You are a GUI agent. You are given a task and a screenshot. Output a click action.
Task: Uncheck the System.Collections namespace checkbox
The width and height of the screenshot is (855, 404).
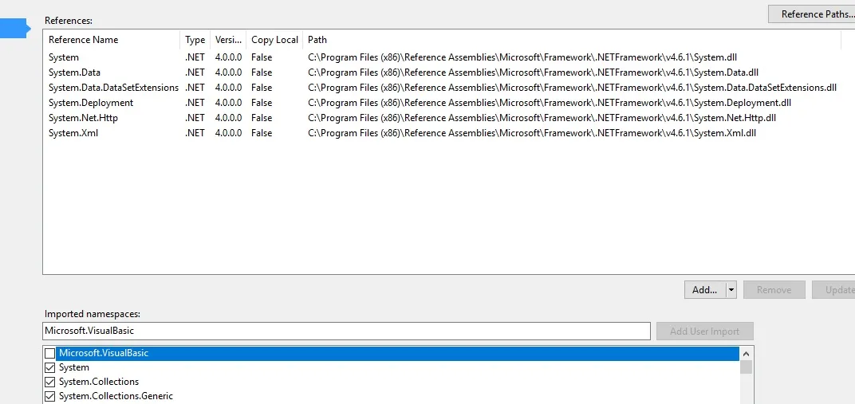(x=49, y=382)
